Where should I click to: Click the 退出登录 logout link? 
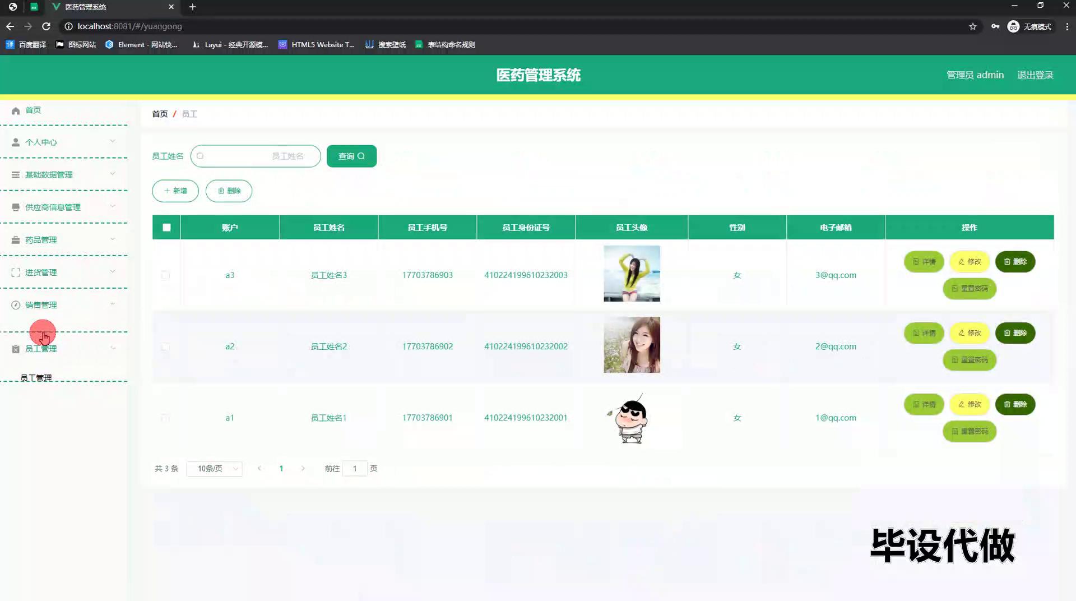pyautogui.click(x=1035, y=75)
